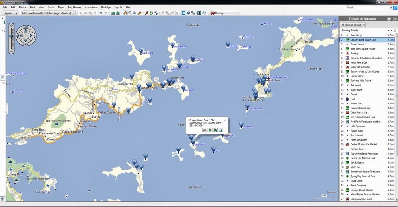
Task: Open Points of Interest panel options gear
Action: point(389,19)
